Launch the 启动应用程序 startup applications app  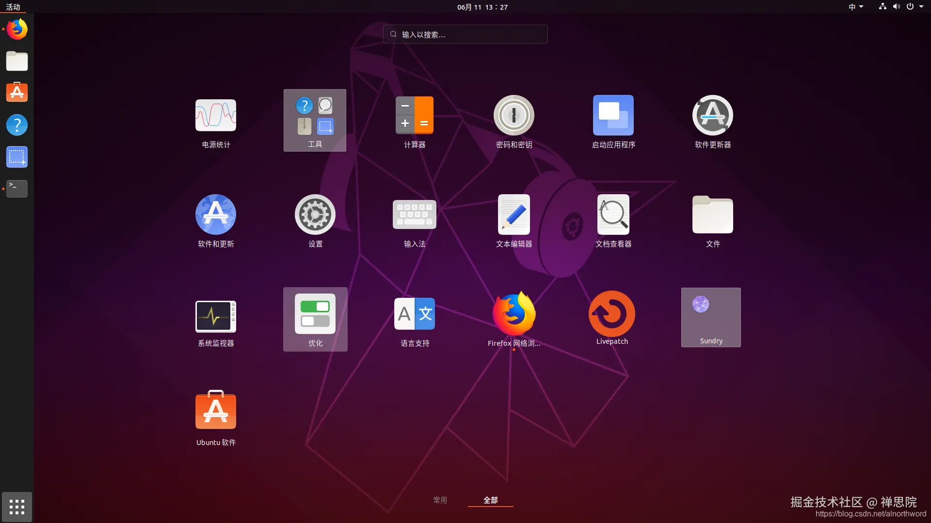pyautogui.click(x=613, y=116)
